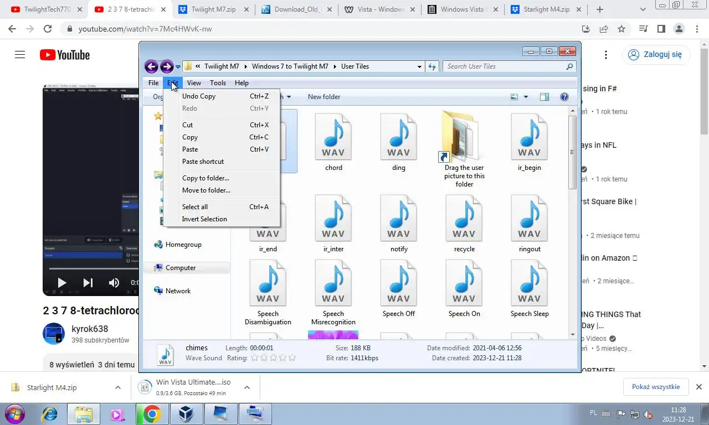Reload the page in Chrome
Screen dimensions: 709x425
coord(48,29)
